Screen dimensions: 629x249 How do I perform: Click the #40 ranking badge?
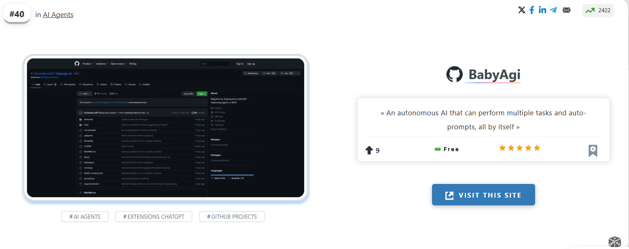click(x=17, y=14)
